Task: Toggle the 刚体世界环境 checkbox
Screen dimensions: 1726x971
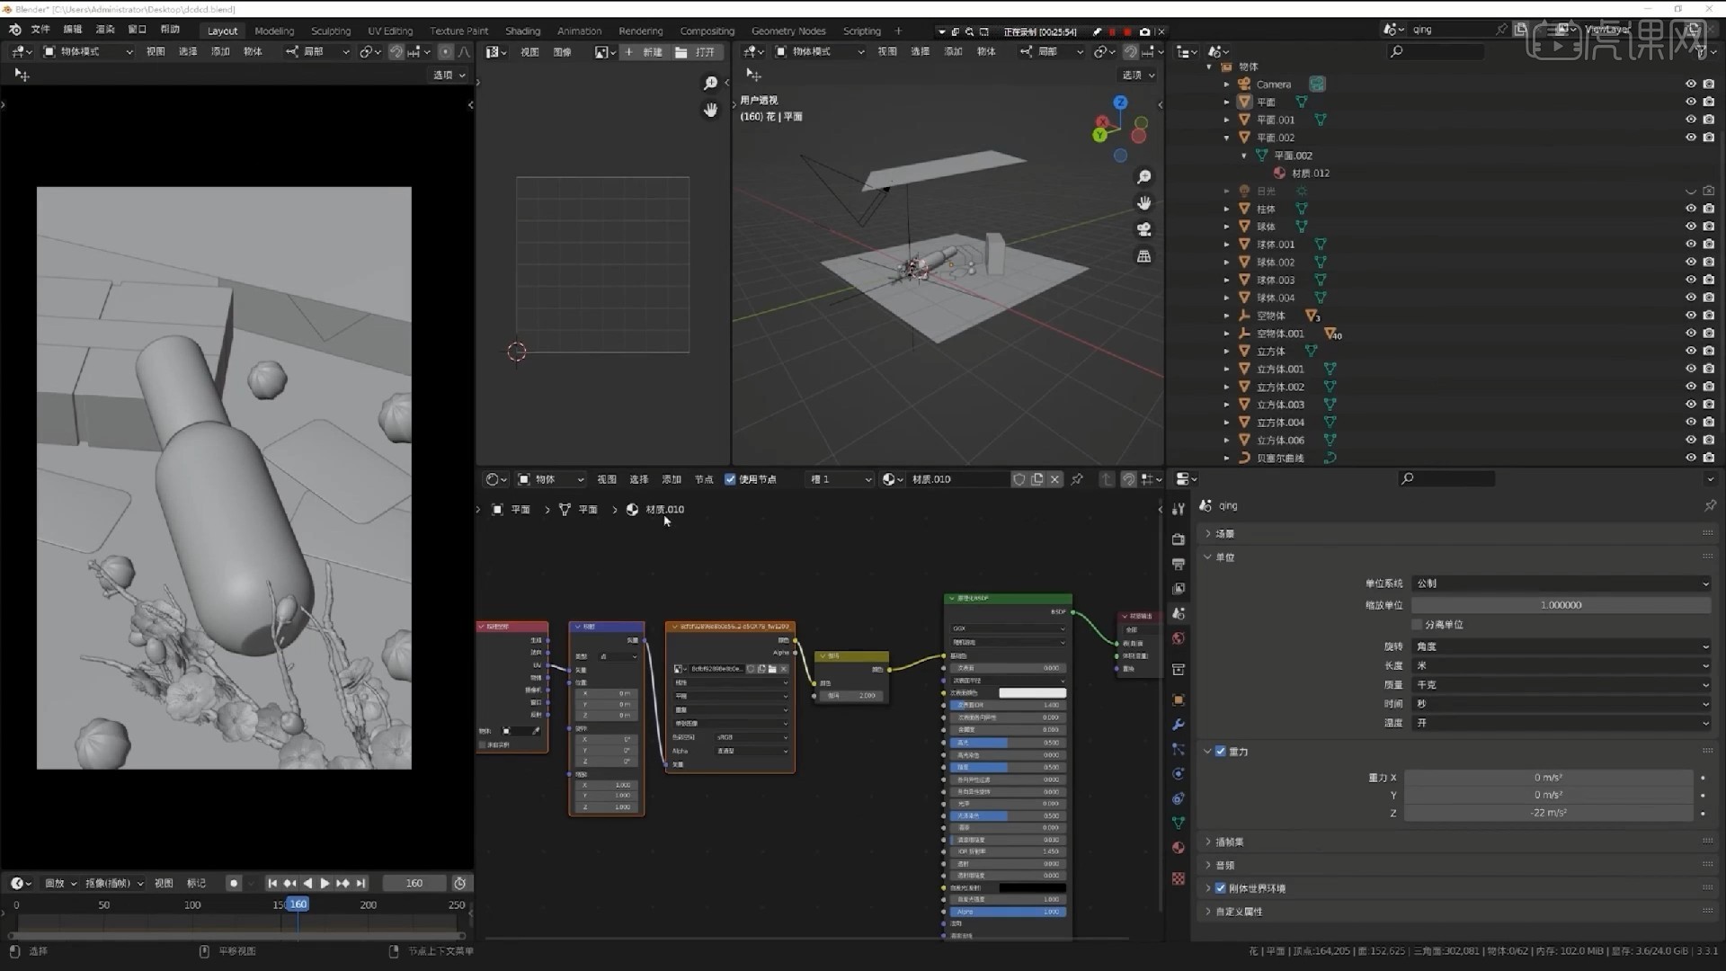Action: [x=1221, y=888]
